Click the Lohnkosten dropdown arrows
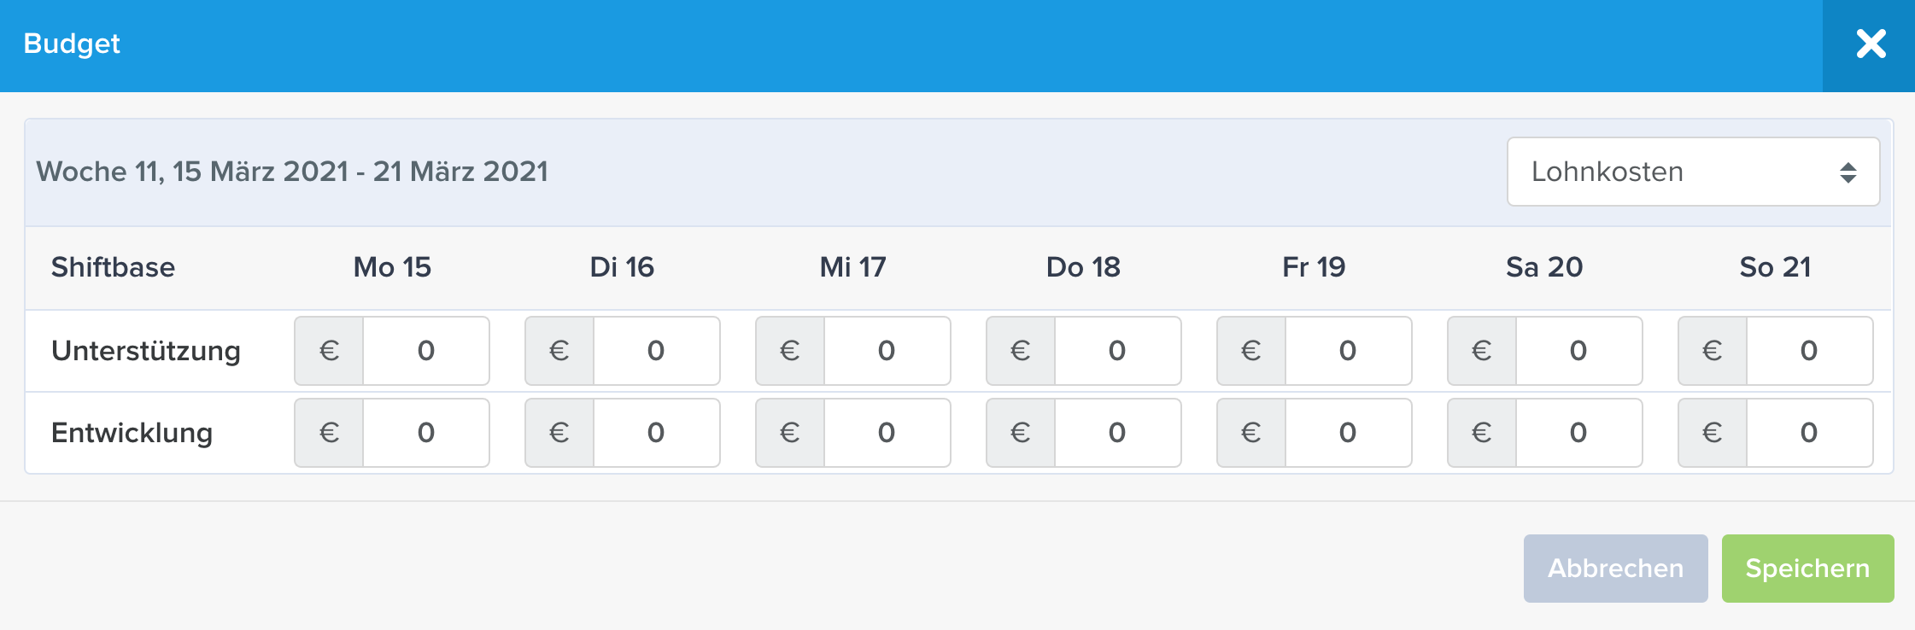The image size is (1915, 630). point(1848,172)
